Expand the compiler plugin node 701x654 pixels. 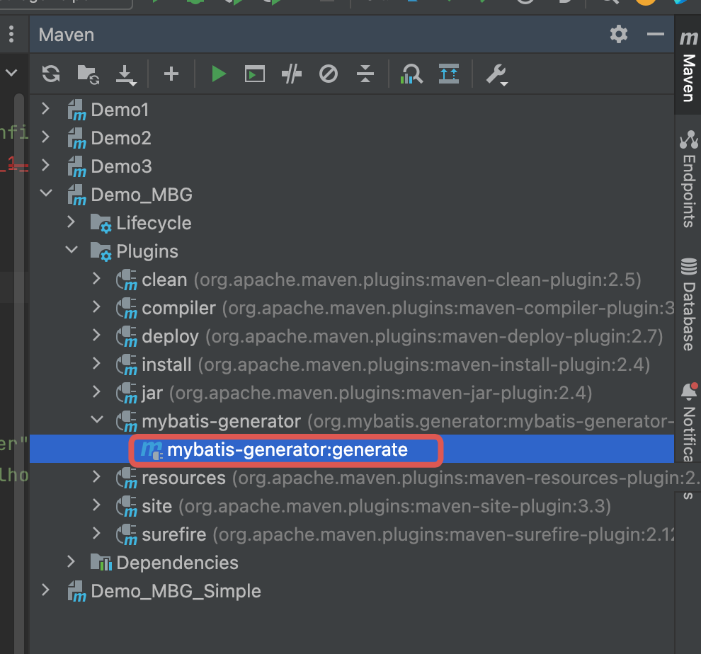click(96, 306)
